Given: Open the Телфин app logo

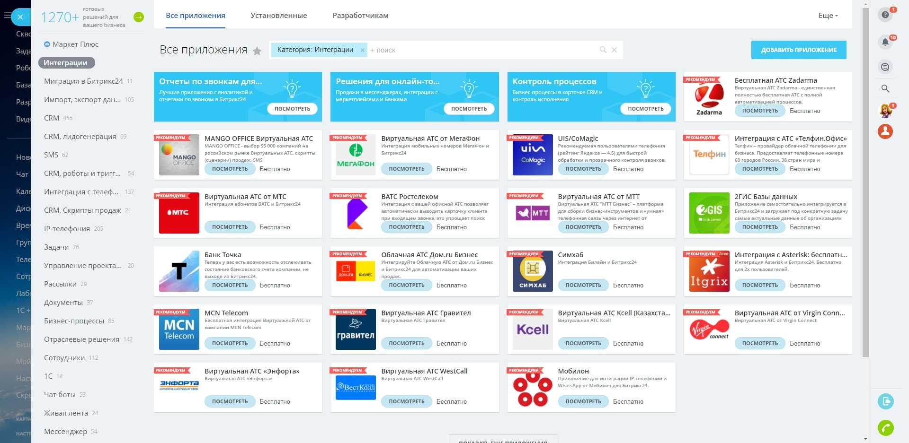Looking at the screenshot, I should point(709,155).
